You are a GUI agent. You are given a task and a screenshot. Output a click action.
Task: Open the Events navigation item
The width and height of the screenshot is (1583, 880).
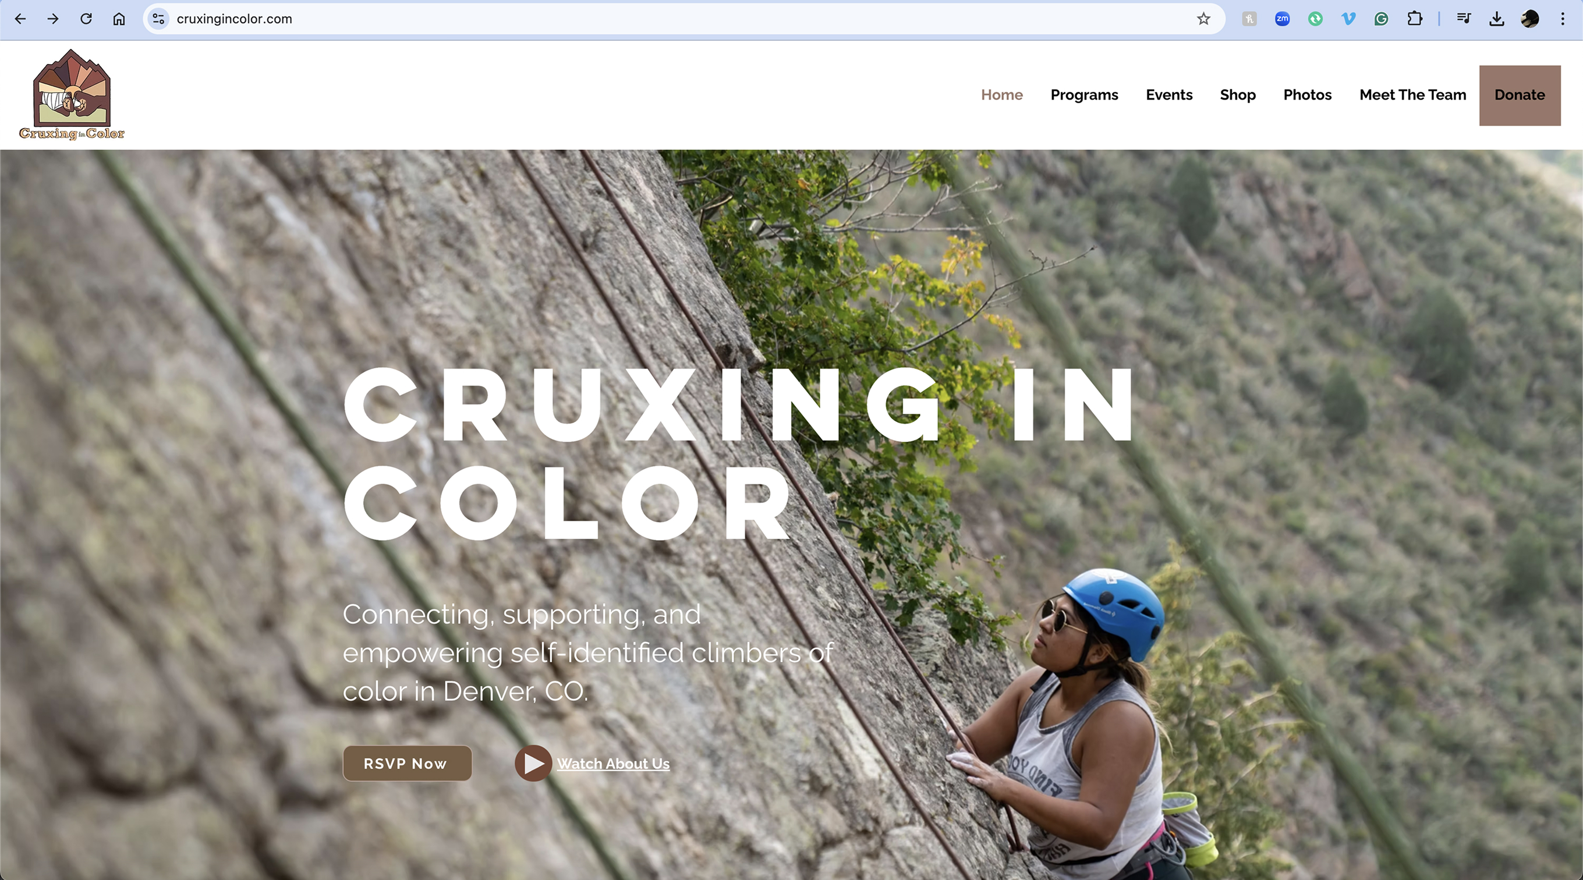click(1169, 95)
